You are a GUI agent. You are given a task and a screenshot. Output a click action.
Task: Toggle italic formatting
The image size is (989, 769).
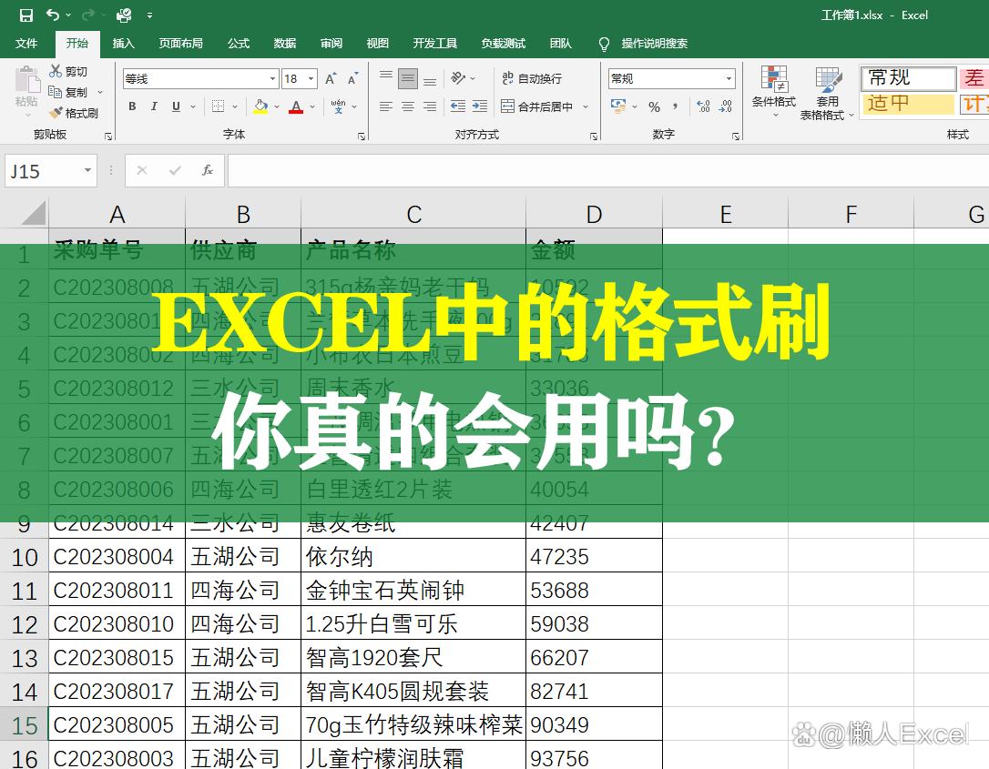154,106
